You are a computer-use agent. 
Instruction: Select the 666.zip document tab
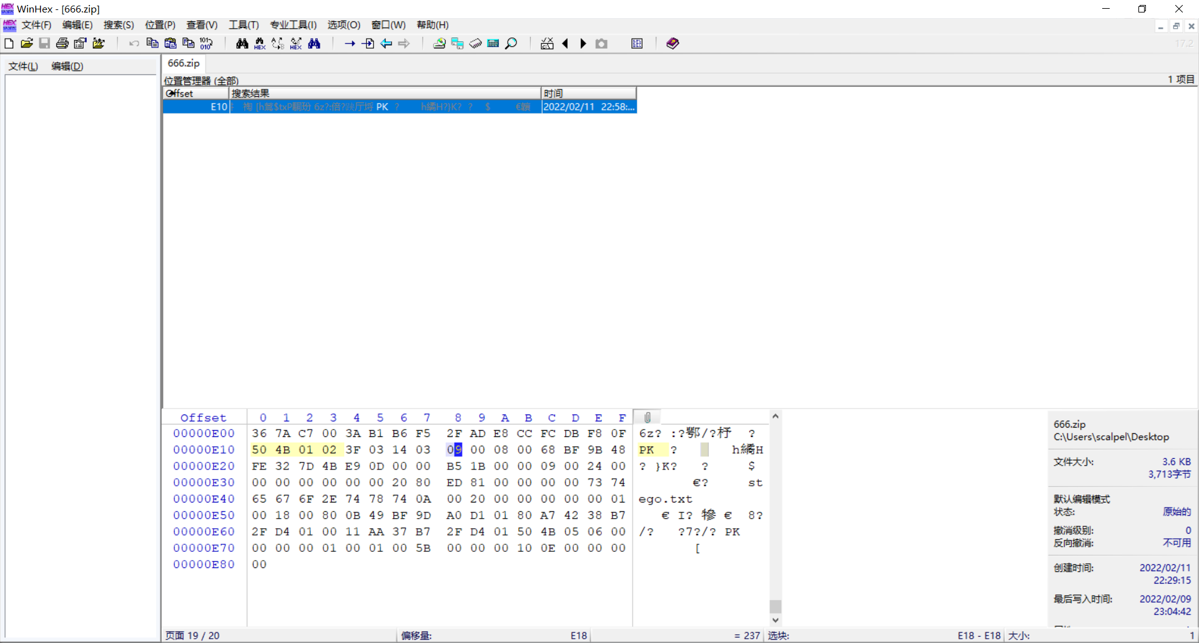184,64
